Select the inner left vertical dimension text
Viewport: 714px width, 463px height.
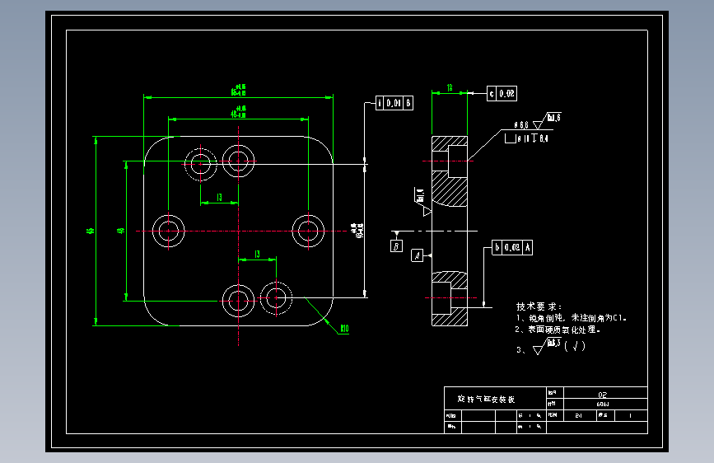point(121,231)
